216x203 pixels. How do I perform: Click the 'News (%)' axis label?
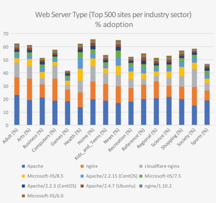point(111,136)
